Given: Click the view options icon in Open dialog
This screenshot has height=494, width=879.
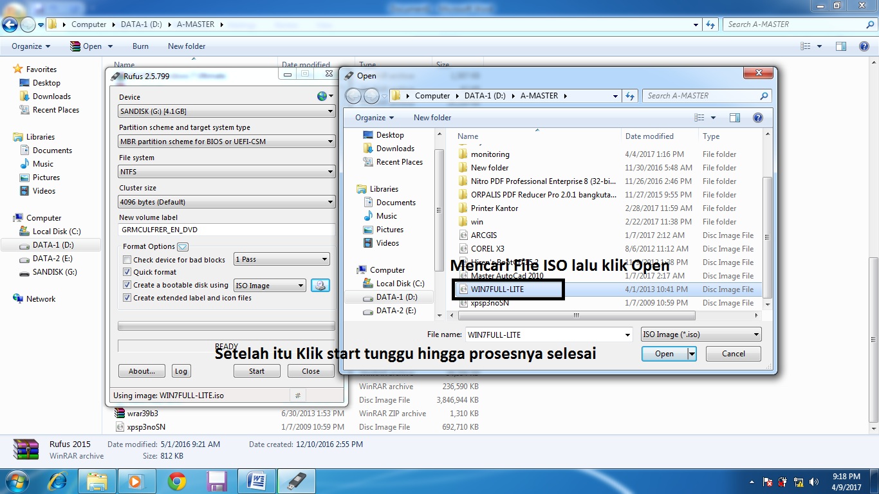Looking at the screenshot, I should pos(700,118).
